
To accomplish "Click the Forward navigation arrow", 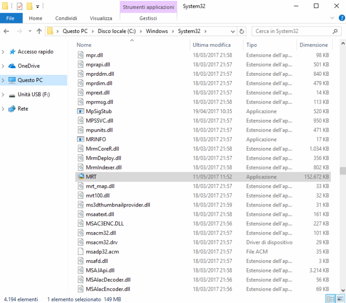I will click(19, 31).
